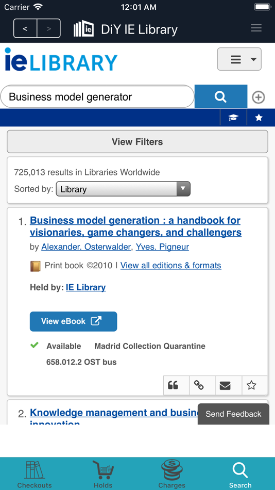The height and width of the screenshot is (490, 275).
Task: Run search with the magnifier button
Action: pyautogui.click(x=221, y=96)
